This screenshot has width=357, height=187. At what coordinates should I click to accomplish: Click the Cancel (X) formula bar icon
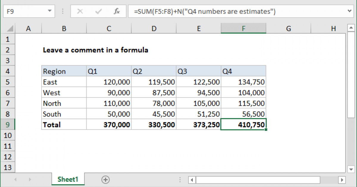click(80, 12)
